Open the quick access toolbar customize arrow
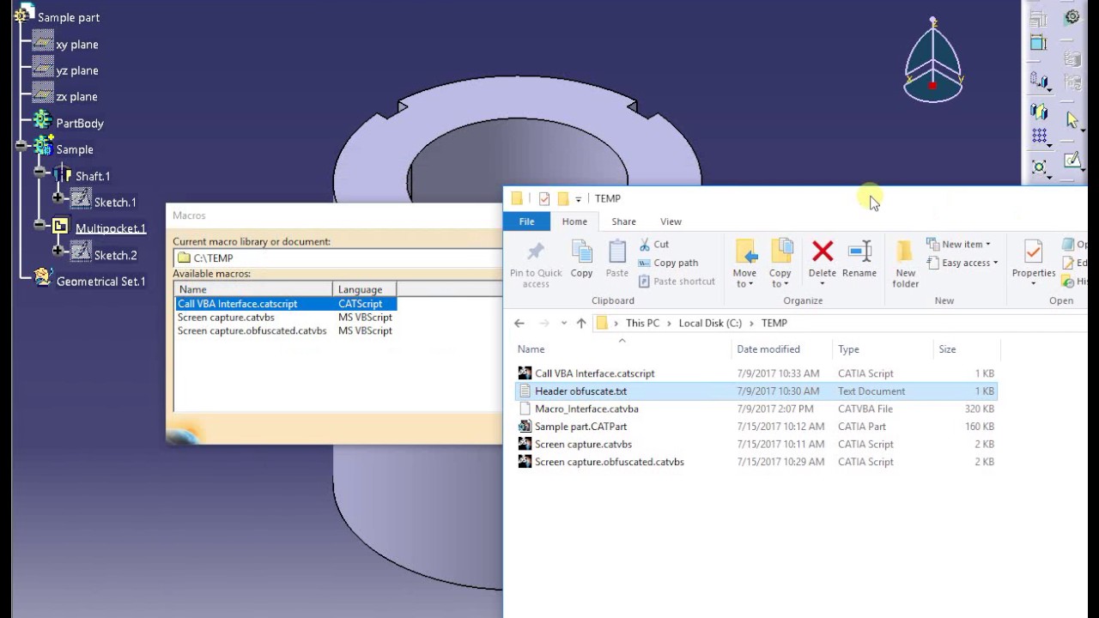Viewport: 1099px width, 618px height. point(579,199)
